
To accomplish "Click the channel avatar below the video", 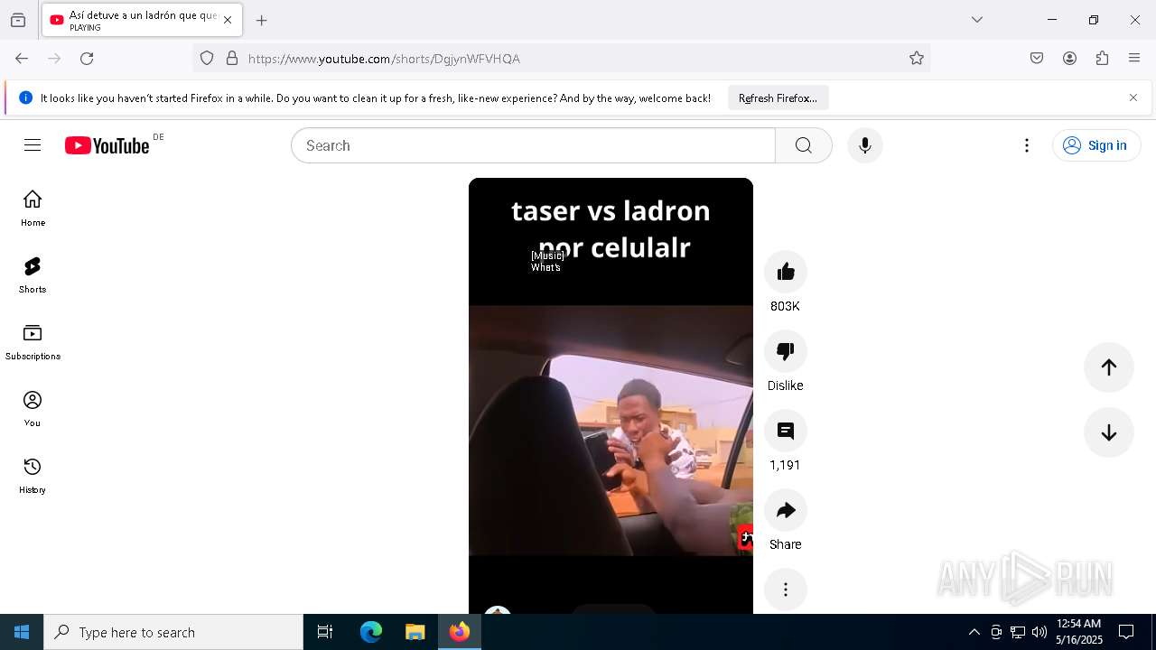I will coord(498,611).
